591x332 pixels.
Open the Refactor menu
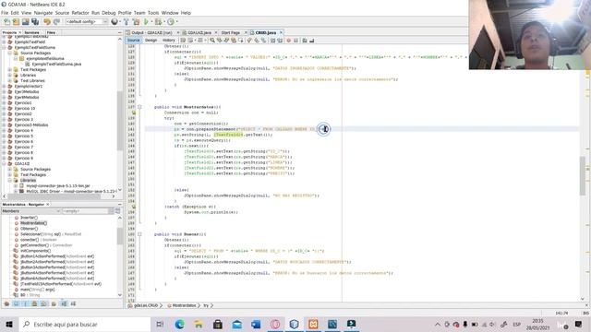tap(80, 13)
